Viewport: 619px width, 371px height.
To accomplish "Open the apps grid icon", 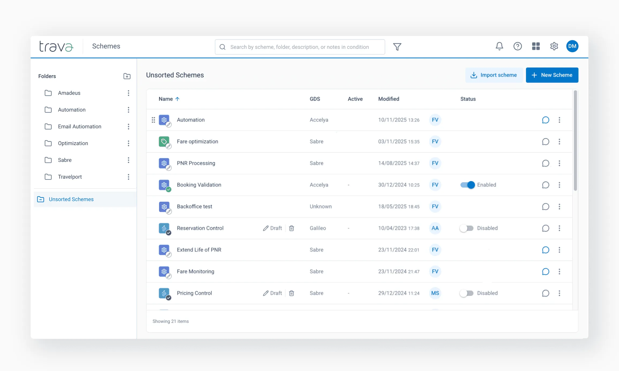I will click(x=536, y=46).
